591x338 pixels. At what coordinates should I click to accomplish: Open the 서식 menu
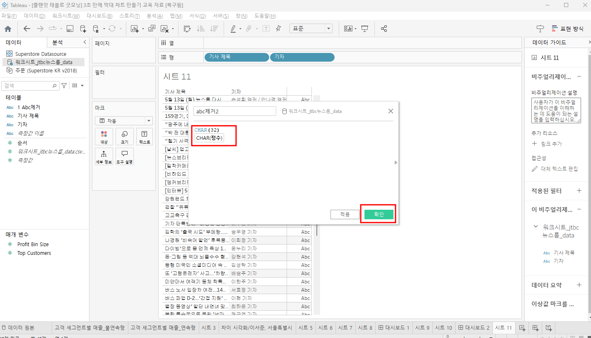(x=198, y=16)
